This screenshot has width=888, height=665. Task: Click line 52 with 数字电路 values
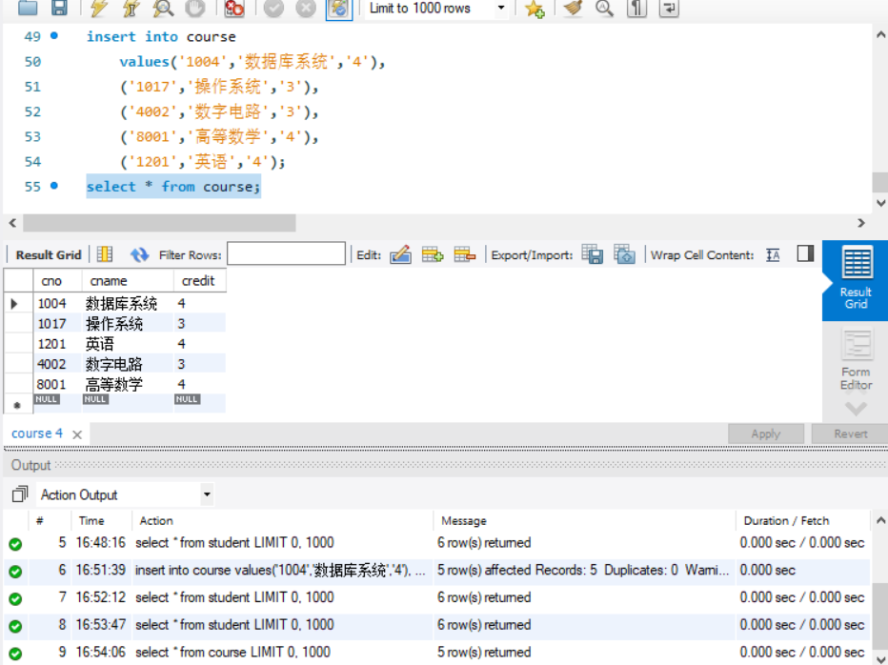(x=220, y=111)
